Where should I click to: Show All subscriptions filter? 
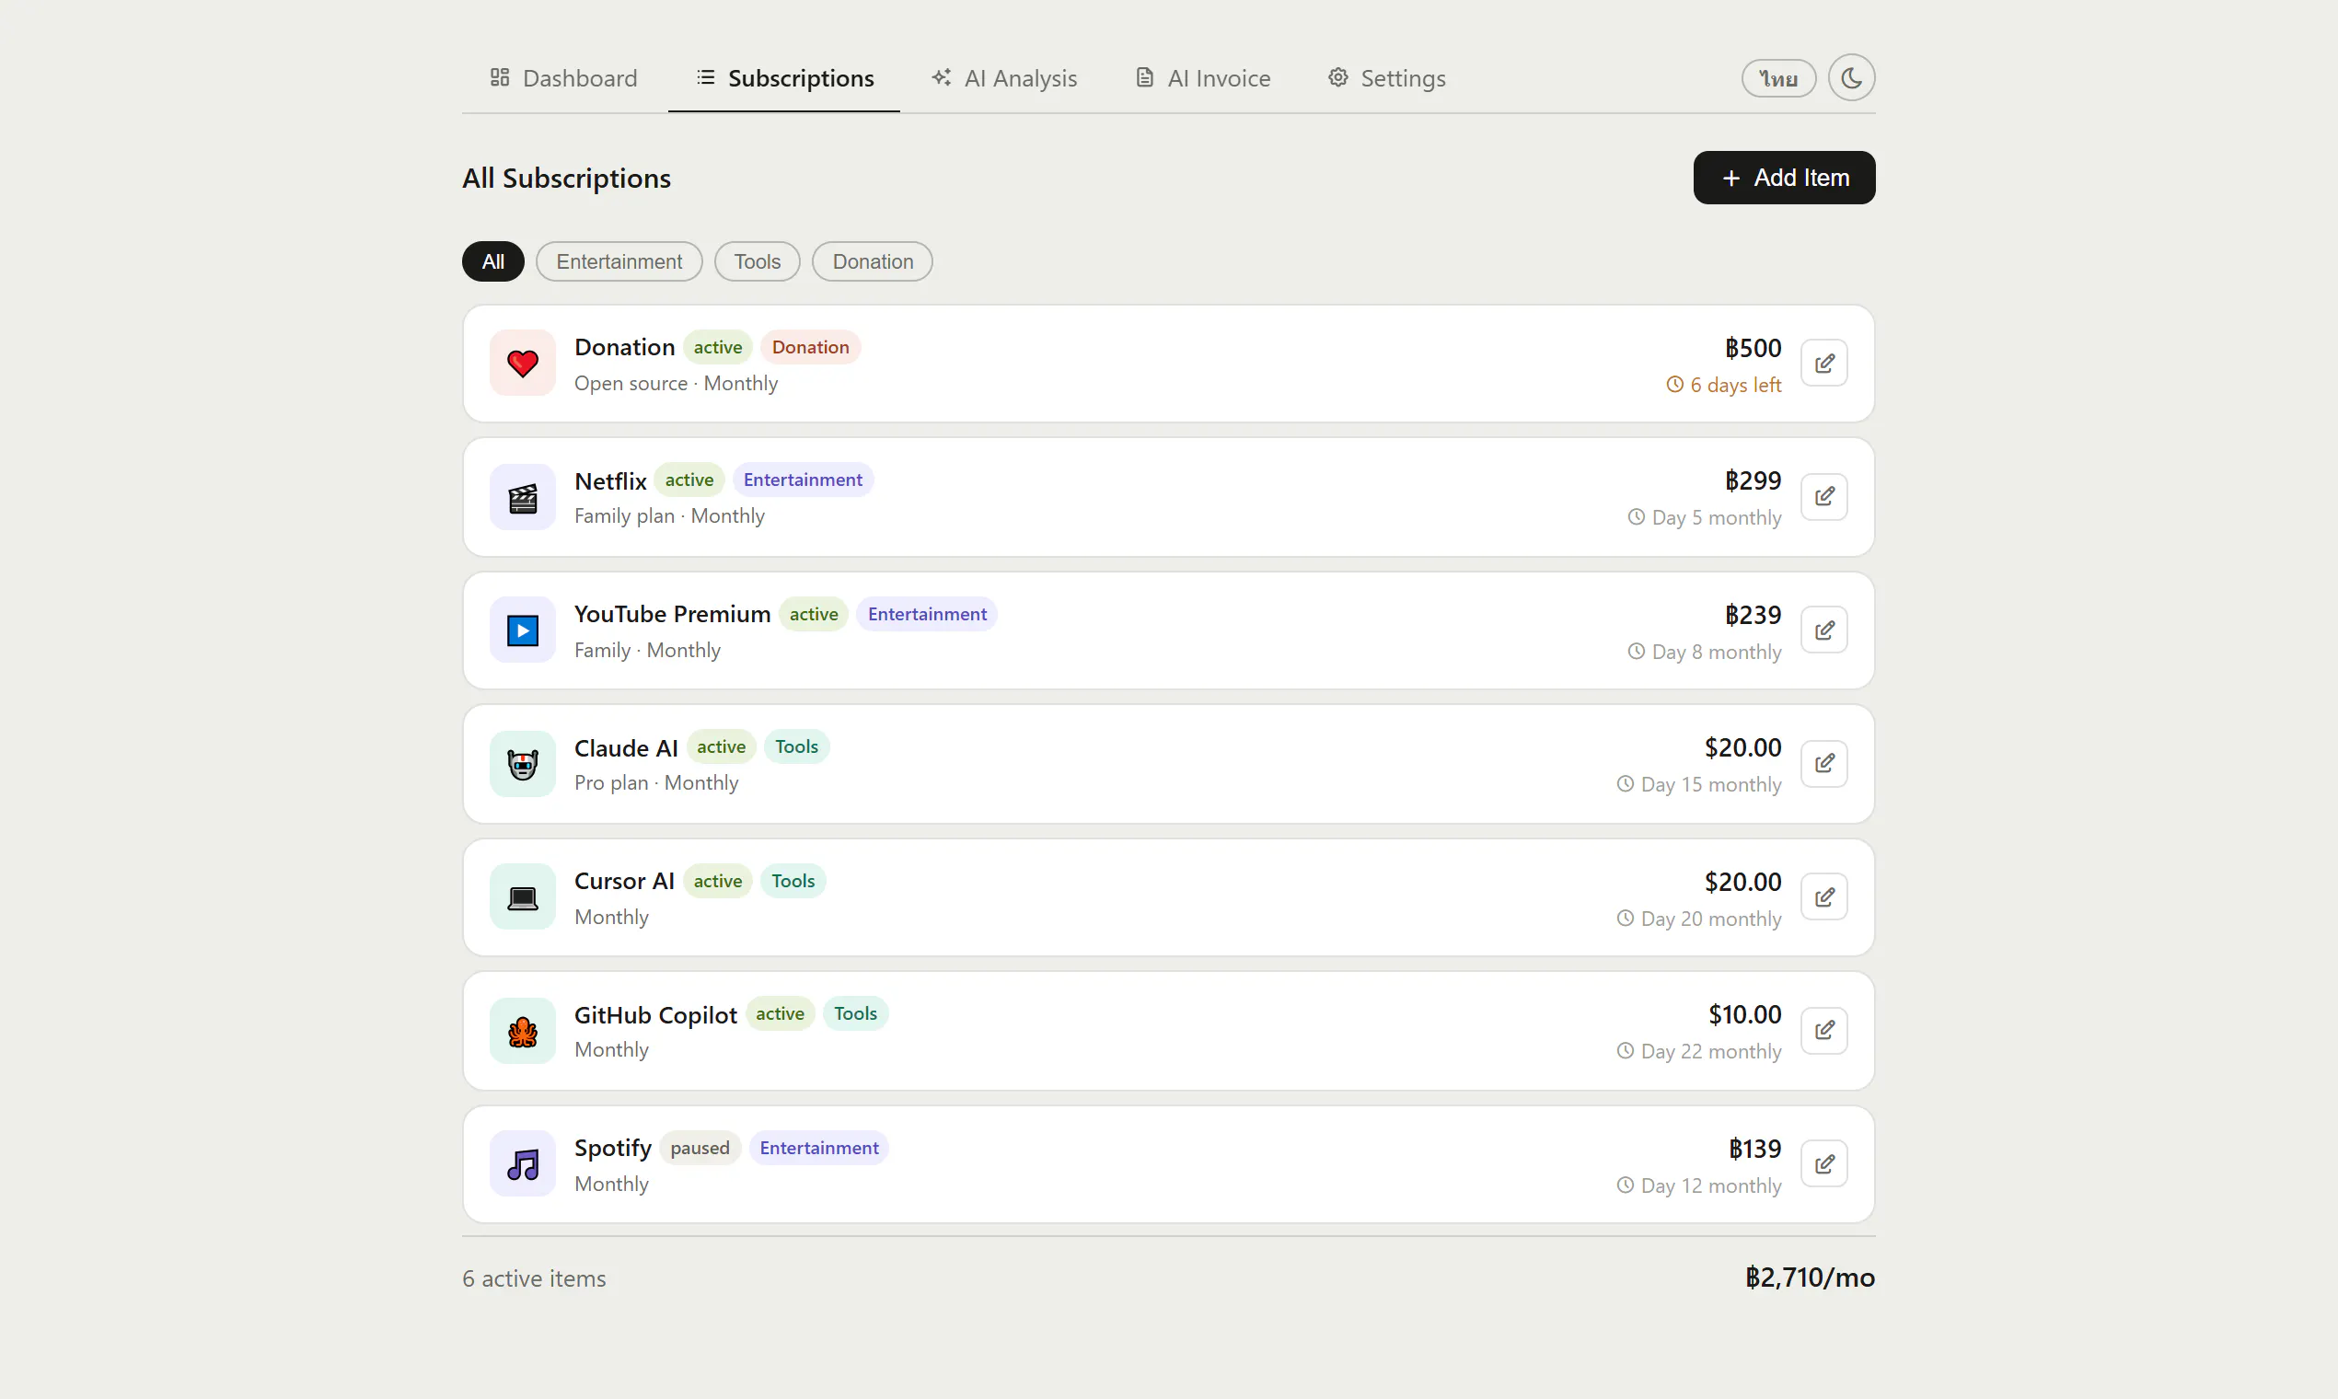pyautogui.click(x=493, y=262)
